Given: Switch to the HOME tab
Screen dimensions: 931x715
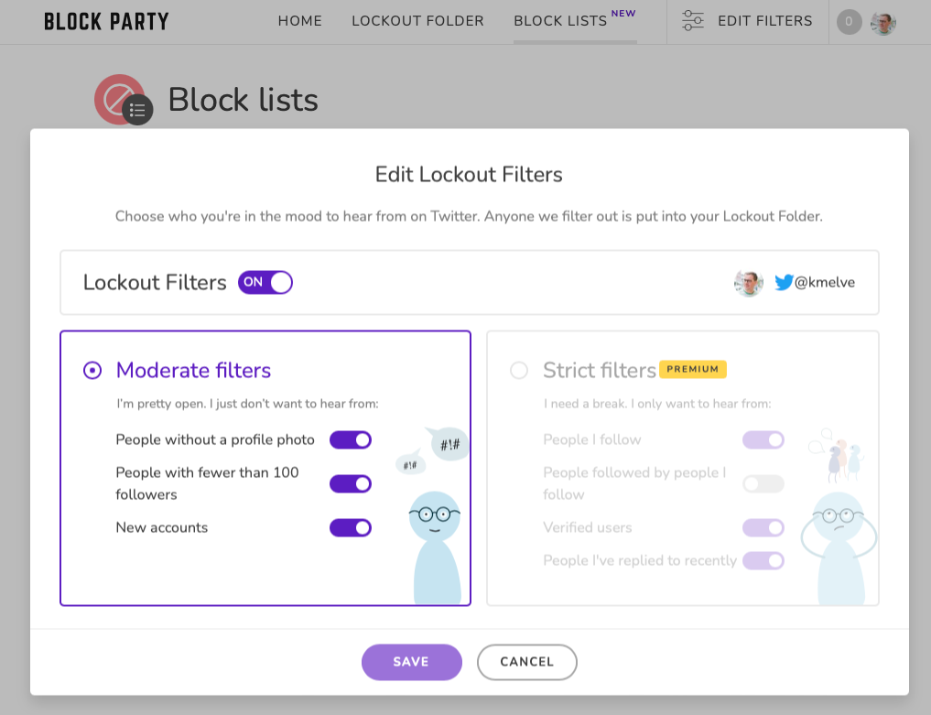Looking at the screenshot, I should tap(299, 20).
